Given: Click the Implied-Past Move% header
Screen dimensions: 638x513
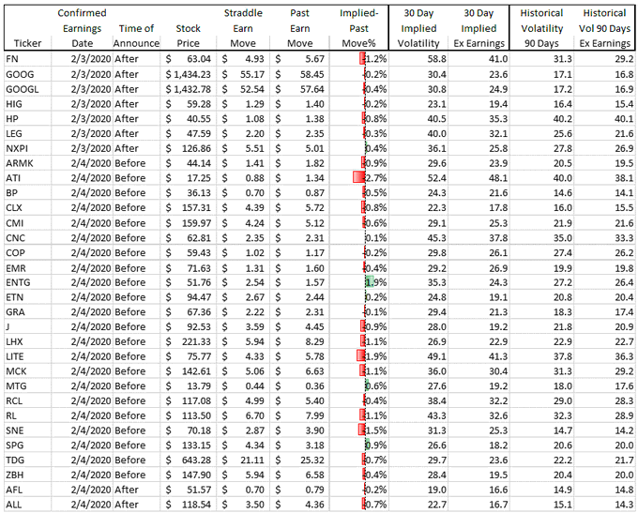Looking at the screenshot, I should [358, 28].
